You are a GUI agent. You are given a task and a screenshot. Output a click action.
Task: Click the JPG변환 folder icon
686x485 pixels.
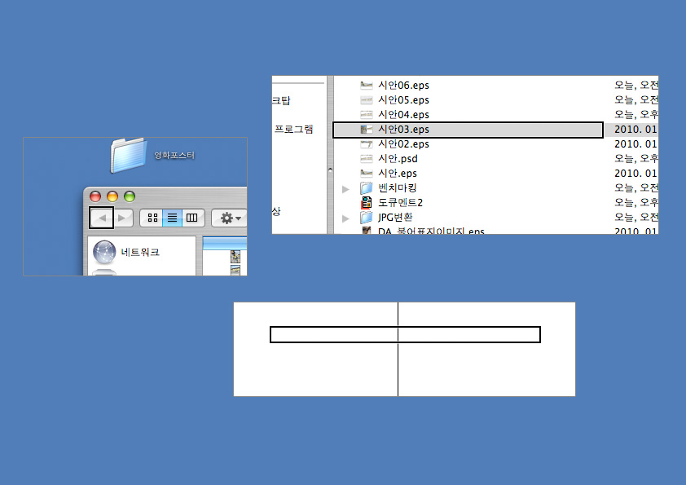367,218
